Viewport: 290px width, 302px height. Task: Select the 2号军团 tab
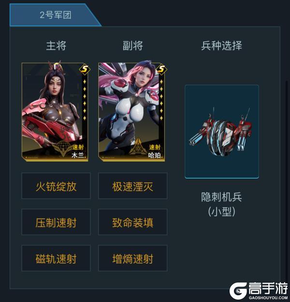pyautogui.click(x=56, y=15)
